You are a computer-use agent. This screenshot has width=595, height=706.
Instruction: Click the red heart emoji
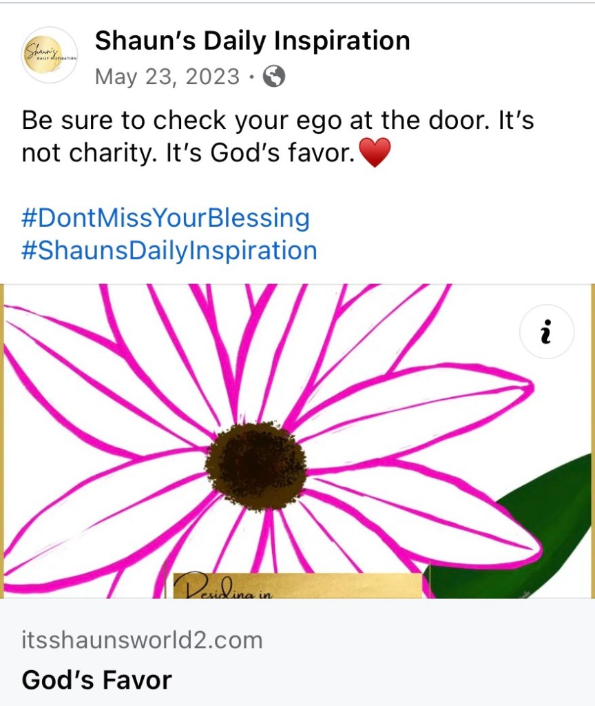click(375, 152)
